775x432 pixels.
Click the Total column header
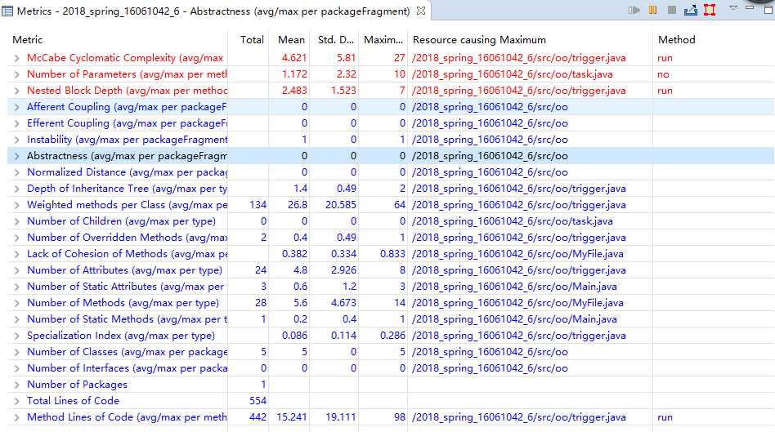click(252, 39)
